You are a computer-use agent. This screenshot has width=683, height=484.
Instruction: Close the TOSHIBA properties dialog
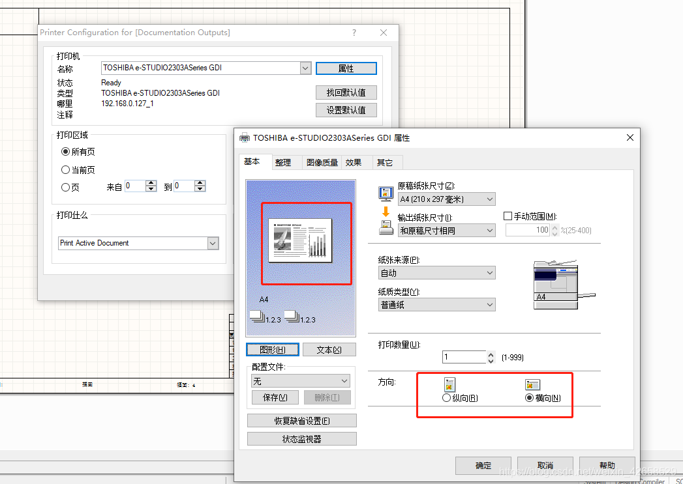point(630,137)
